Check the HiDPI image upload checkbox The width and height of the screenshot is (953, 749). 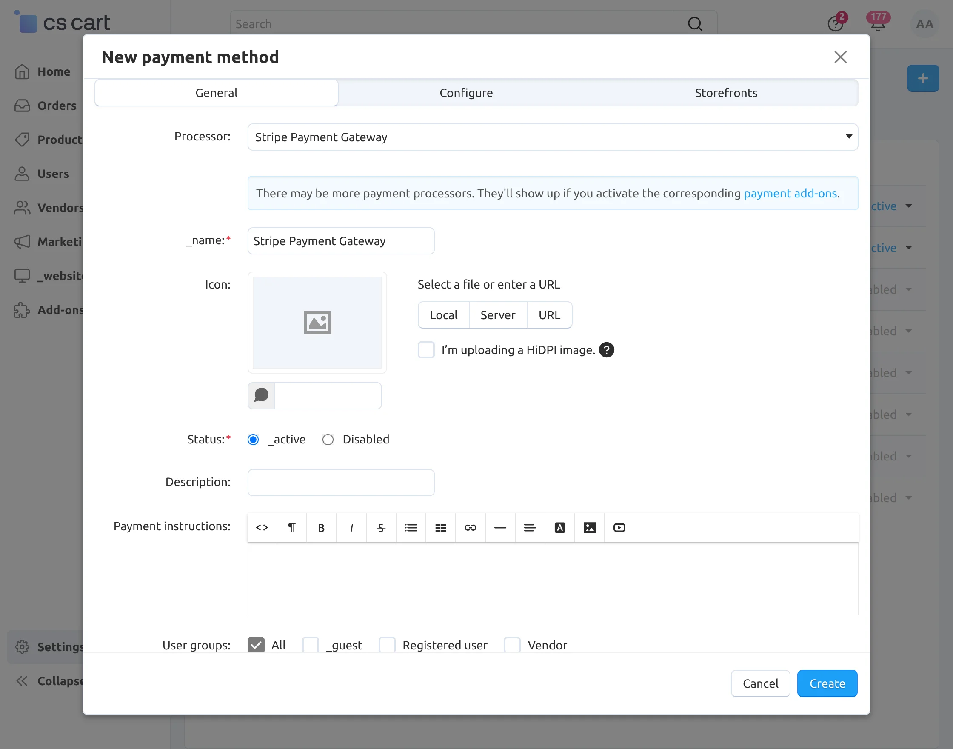click(x=426, y=350)
